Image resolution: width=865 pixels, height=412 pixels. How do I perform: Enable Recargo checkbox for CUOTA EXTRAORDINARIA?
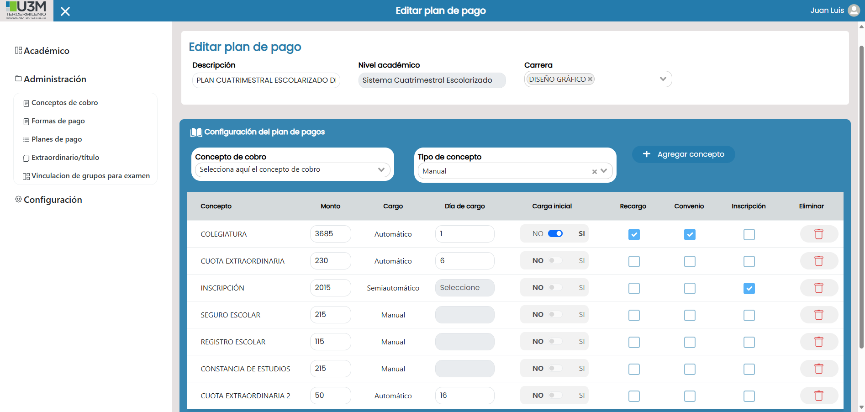634,261
